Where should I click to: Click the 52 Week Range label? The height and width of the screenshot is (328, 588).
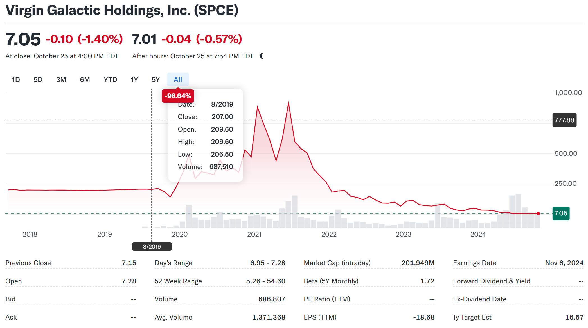click(178, 281)
